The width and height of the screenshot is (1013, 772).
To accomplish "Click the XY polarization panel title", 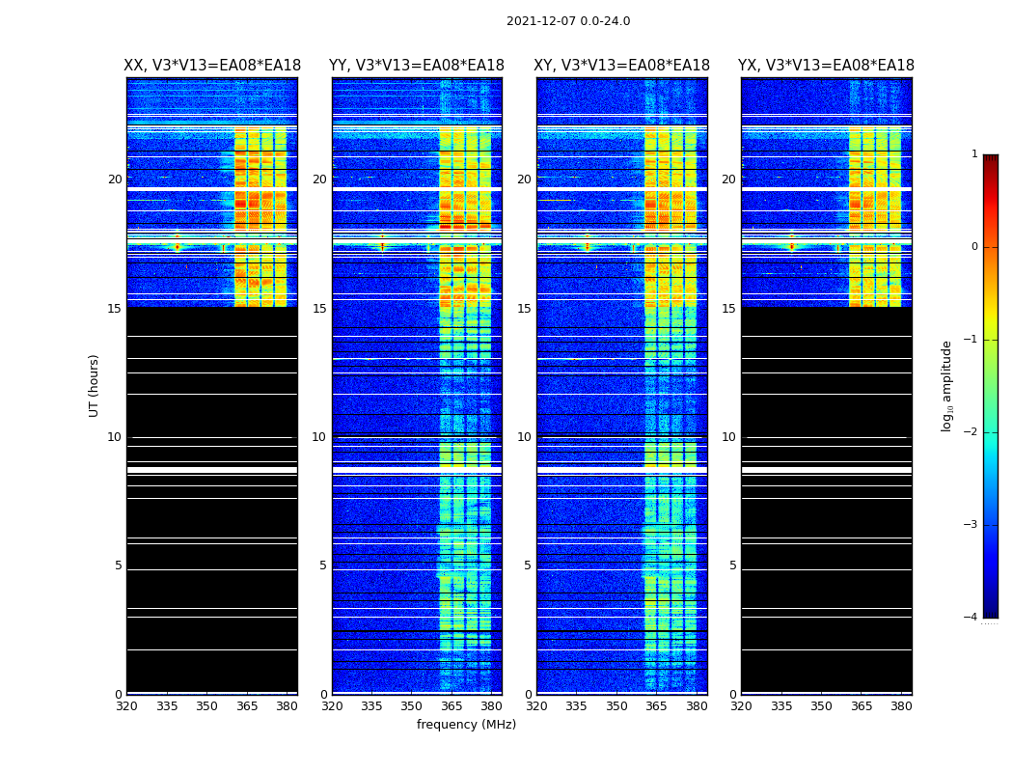I will coord(622,66).
